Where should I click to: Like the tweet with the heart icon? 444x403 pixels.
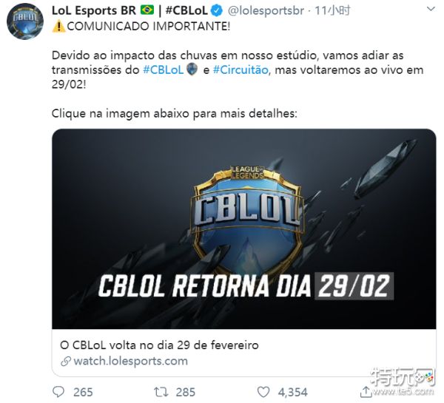tap(263, 392)
